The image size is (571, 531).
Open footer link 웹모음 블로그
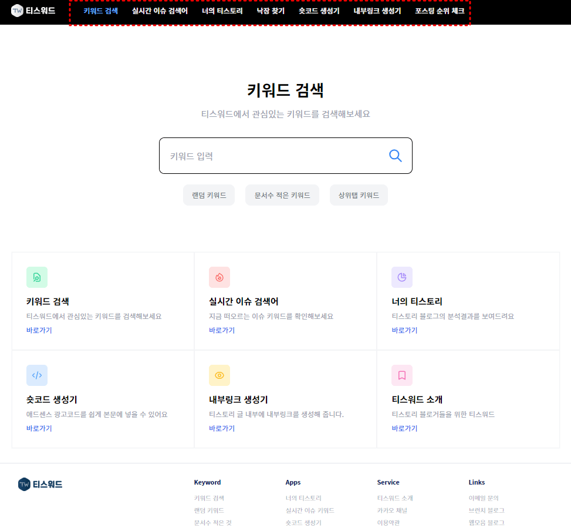(486, 523)
